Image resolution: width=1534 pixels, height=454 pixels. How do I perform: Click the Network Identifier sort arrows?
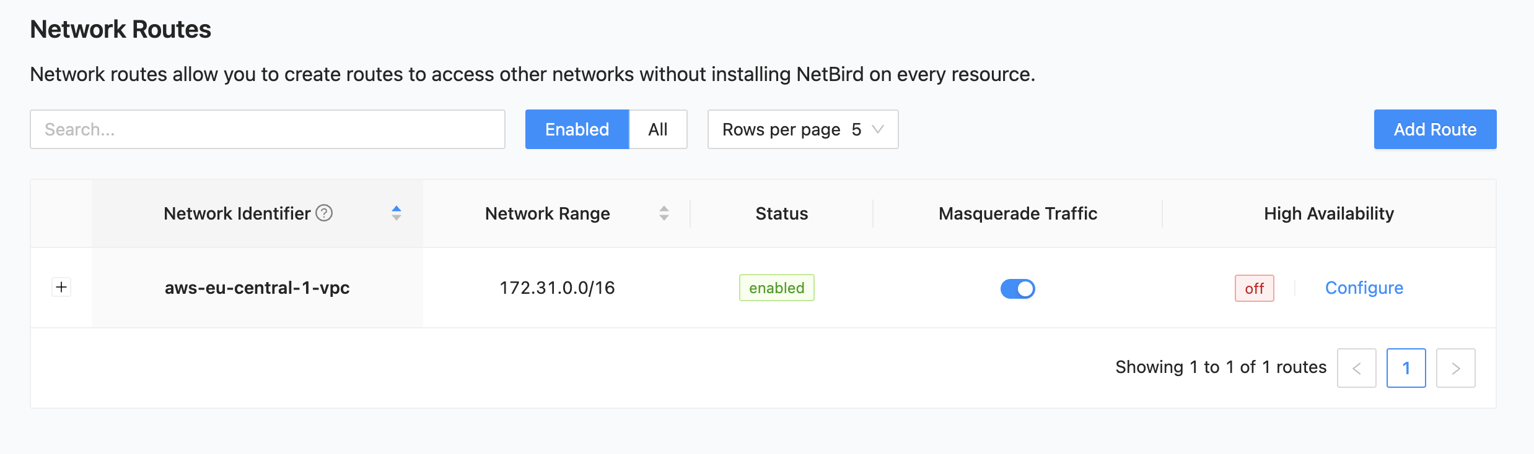point(397,213)
